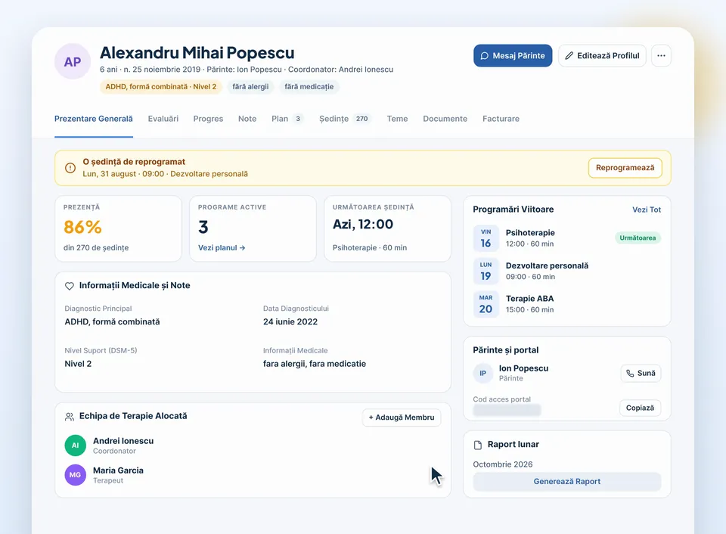The height and width of the screenshot is (534, 726).
Task: Click the team icon beside Echipa de Terapie
Action: pos(70,416)
